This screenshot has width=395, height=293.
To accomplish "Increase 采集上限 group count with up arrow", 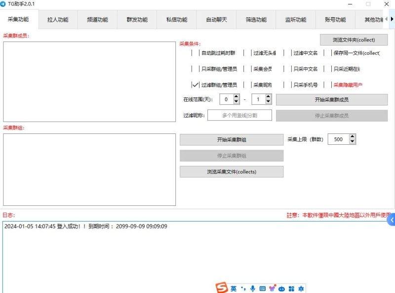I will pos(352,136).
